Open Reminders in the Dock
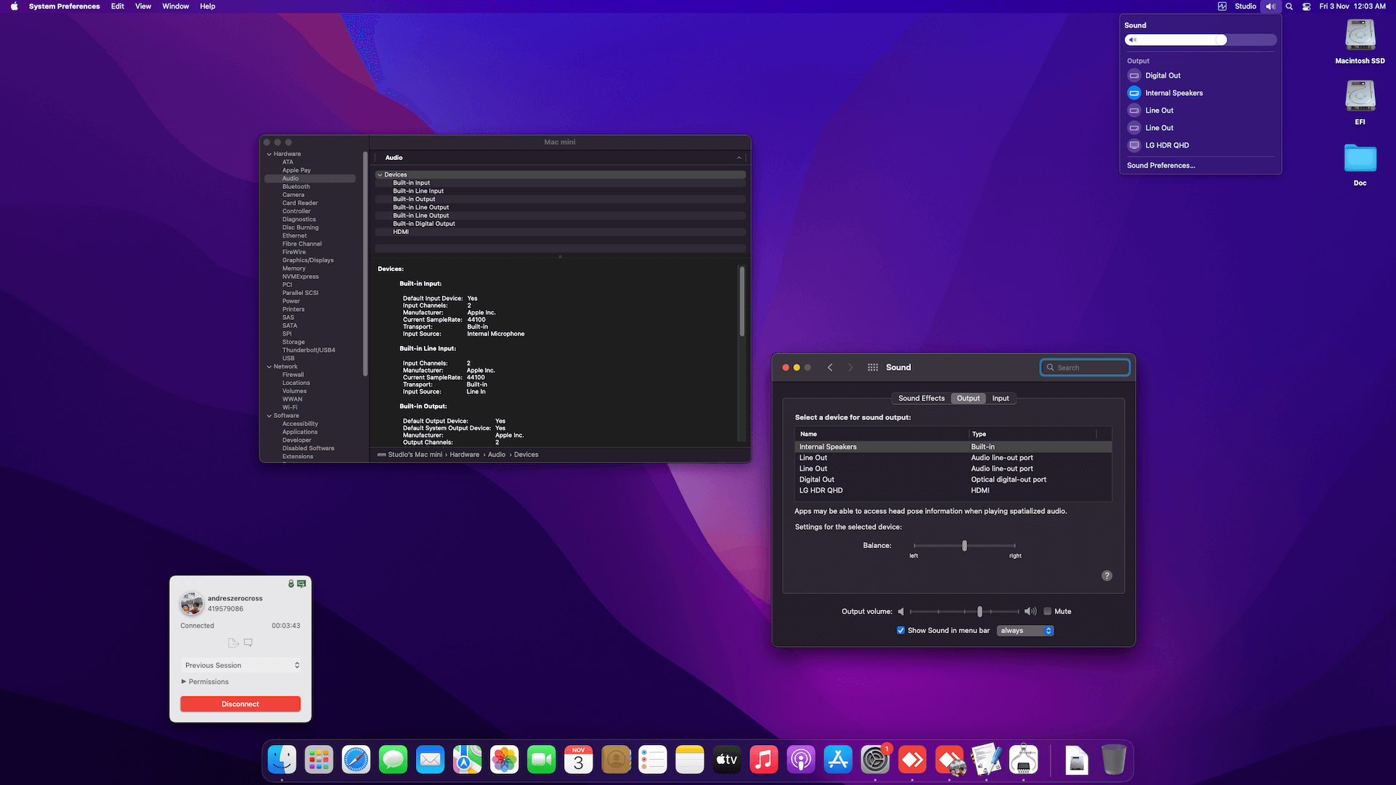 tap(653, 760)
